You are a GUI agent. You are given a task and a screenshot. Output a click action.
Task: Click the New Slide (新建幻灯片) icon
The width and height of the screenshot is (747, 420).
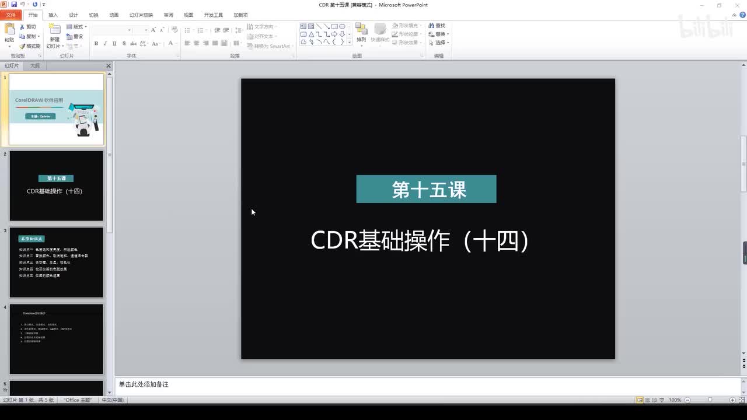[x=54, y=29]
